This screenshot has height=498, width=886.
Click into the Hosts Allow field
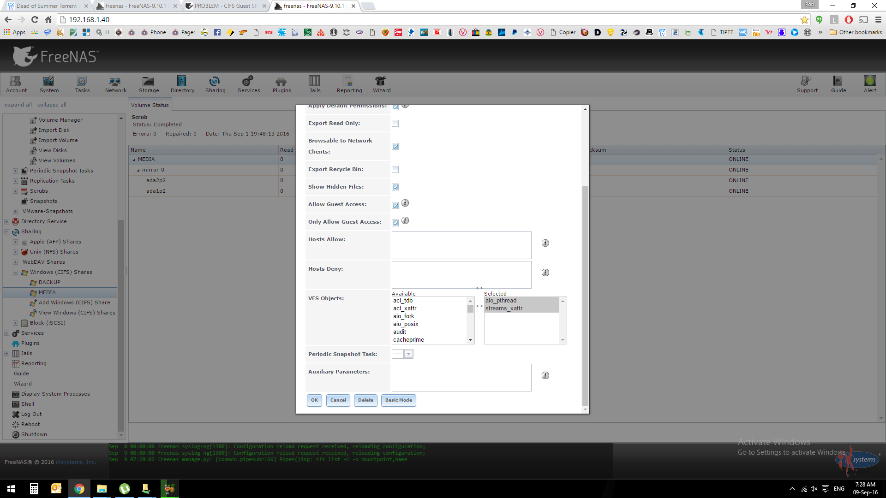[x=461, y=245]
